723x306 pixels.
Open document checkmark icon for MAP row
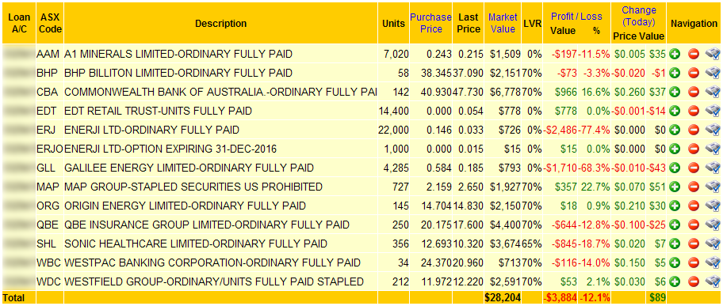[x=713, y=187]
